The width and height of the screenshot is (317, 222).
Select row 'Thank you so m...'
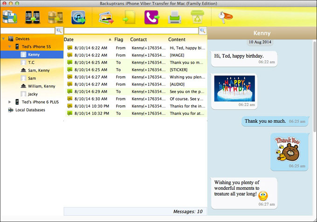point(136,62)
